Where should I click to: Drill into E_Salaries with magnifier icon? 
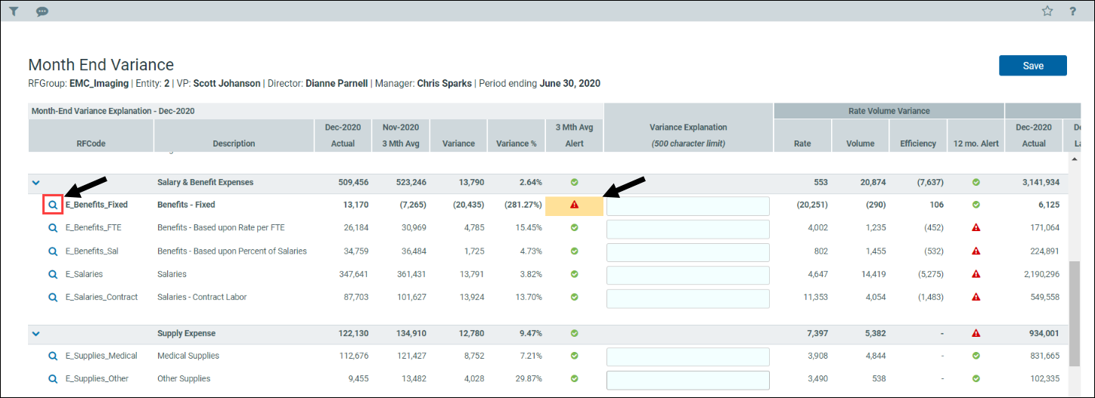point(53,274)
